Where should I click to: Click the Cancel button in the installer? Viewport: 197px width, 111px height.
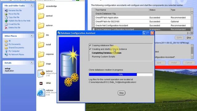click(189, 63)
